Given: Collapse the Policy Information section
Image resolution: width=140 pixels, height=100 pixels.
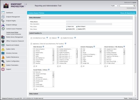Looking at the screenshot, I should coord(131,18).
